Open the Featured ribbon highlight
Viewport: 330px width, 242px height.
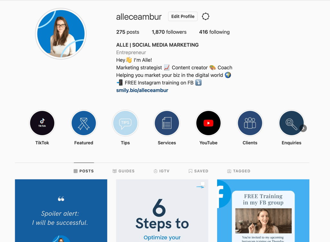point(84,123)
